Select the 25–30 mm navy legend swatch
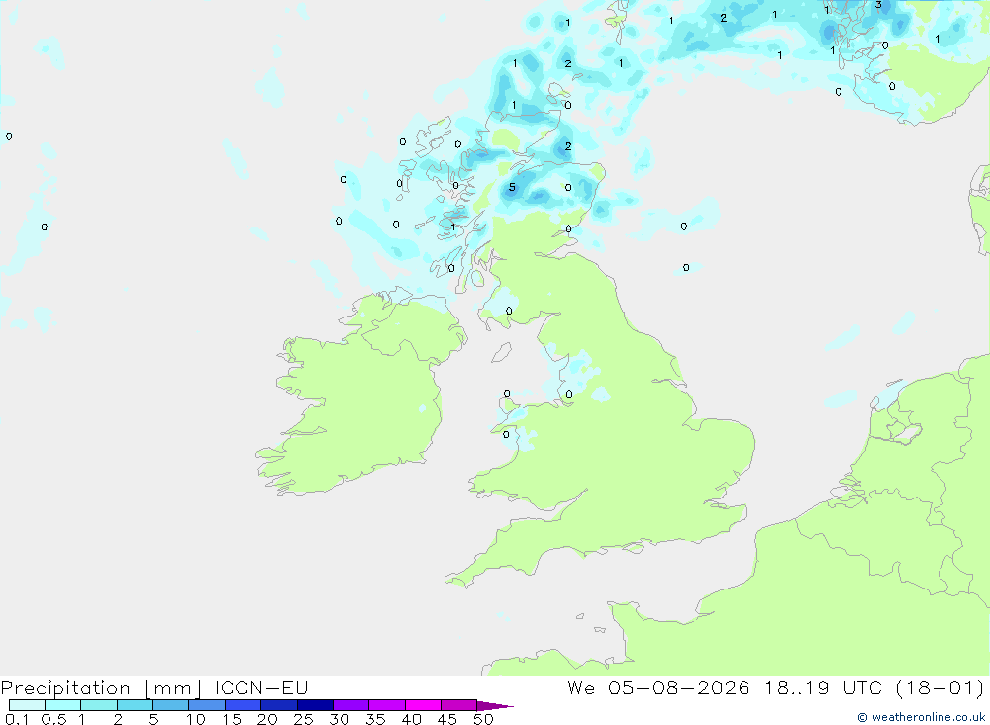The height and width of the screenshot is (725, 990). tap(315, 705)
